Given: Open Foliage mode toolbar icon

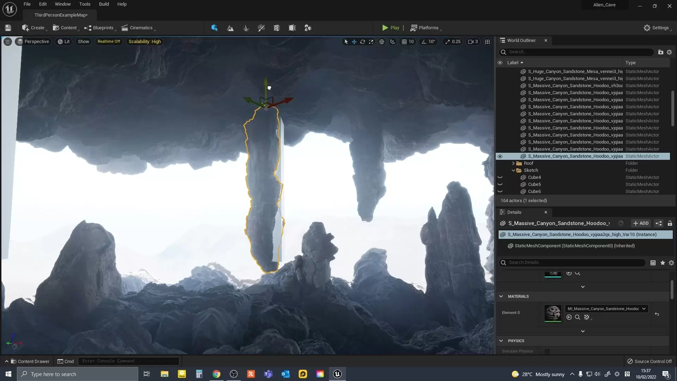Looking at the screenshot, I should pos(246,28).
